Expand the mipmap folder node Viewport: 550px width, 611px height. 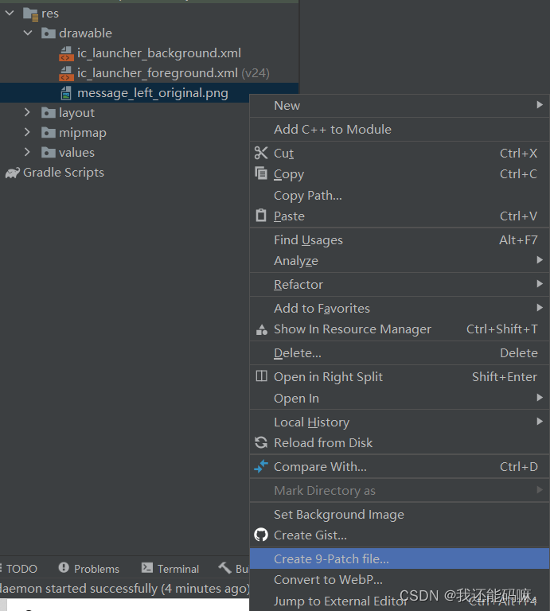[27, 133]
